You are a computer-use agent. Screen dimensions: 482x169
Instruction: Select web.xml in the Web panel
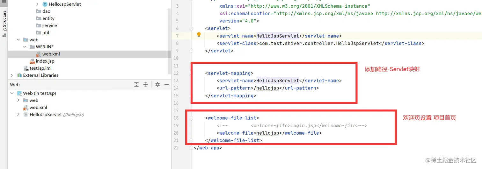click(x=38, y=108)
